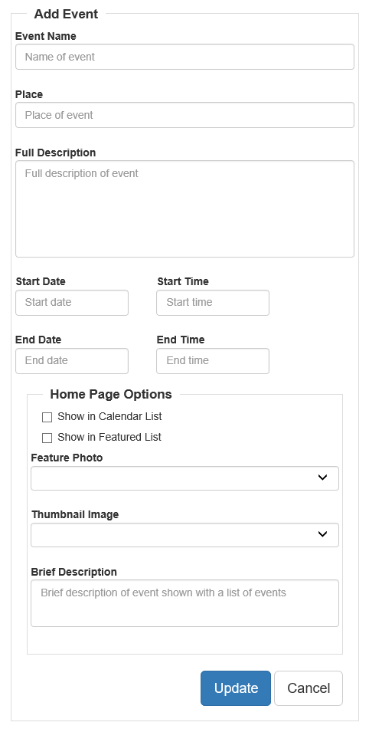Enable Show in Calendar List checkbox
369x732 pixels.
pos(47,417)
